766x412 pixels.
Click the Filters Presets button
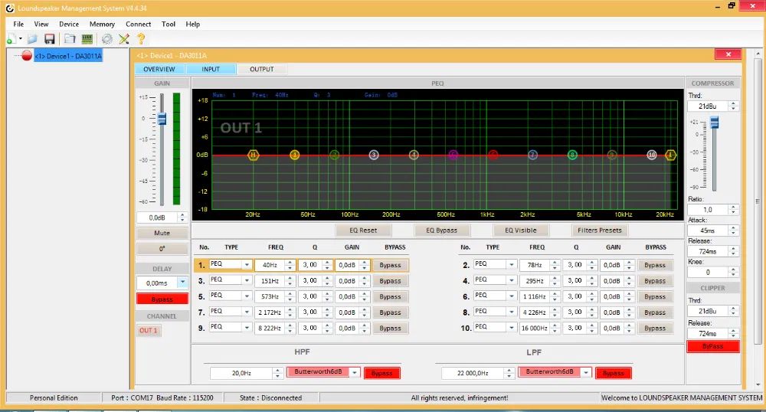click(600, 231)
